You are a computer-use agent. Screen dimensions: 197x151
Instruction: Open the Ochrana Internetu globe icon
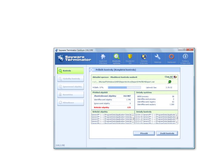coord(144,57)
